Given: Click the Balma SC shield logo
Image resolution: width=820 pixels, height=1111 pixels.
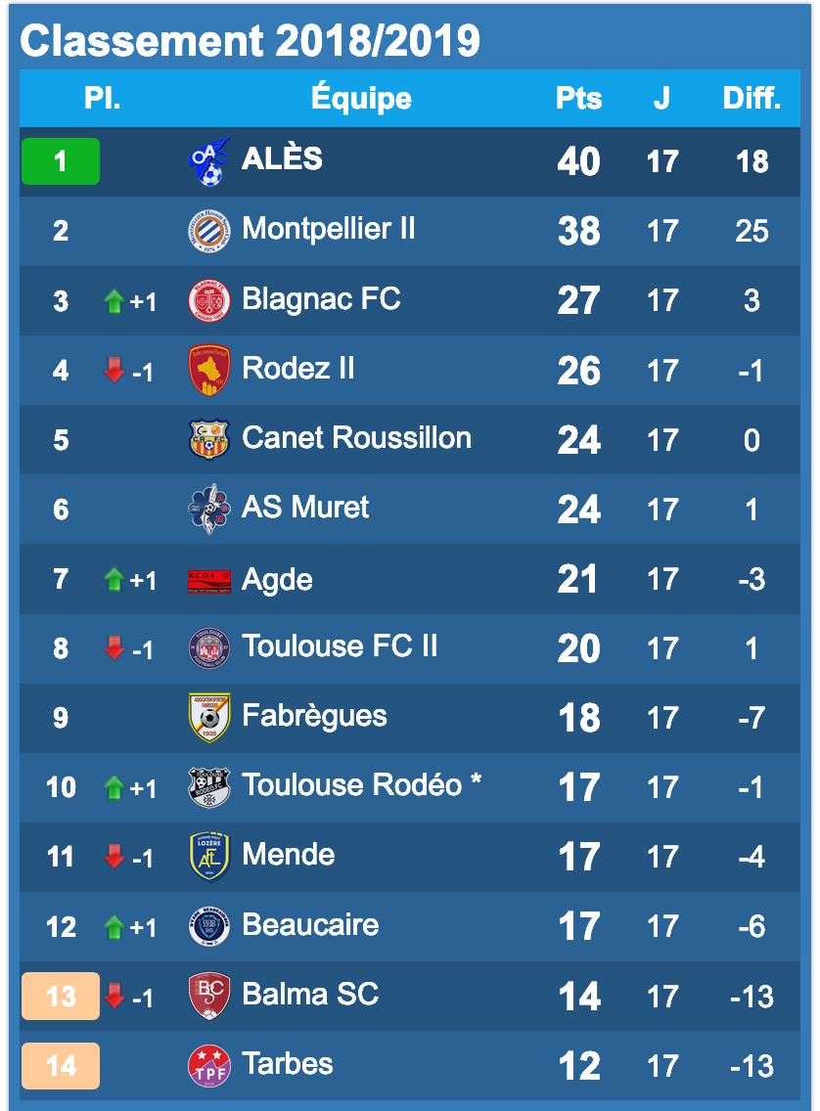Looking at the screenshot, I should (x=208, y=996).
